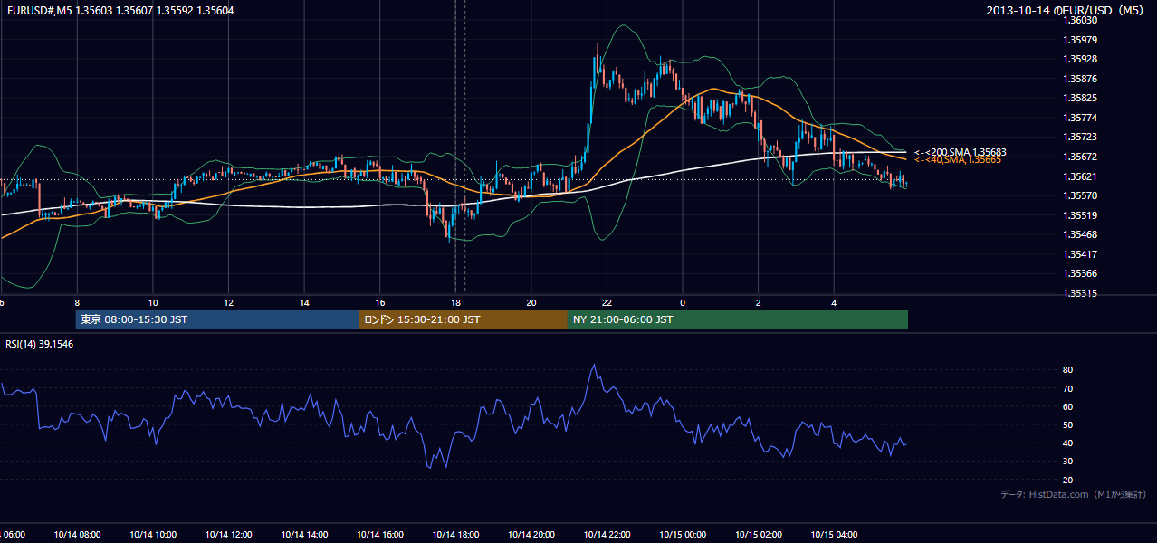Click hour label 0 under price chart
Viewport: 1157px width, 543px height.
[683, 302]
